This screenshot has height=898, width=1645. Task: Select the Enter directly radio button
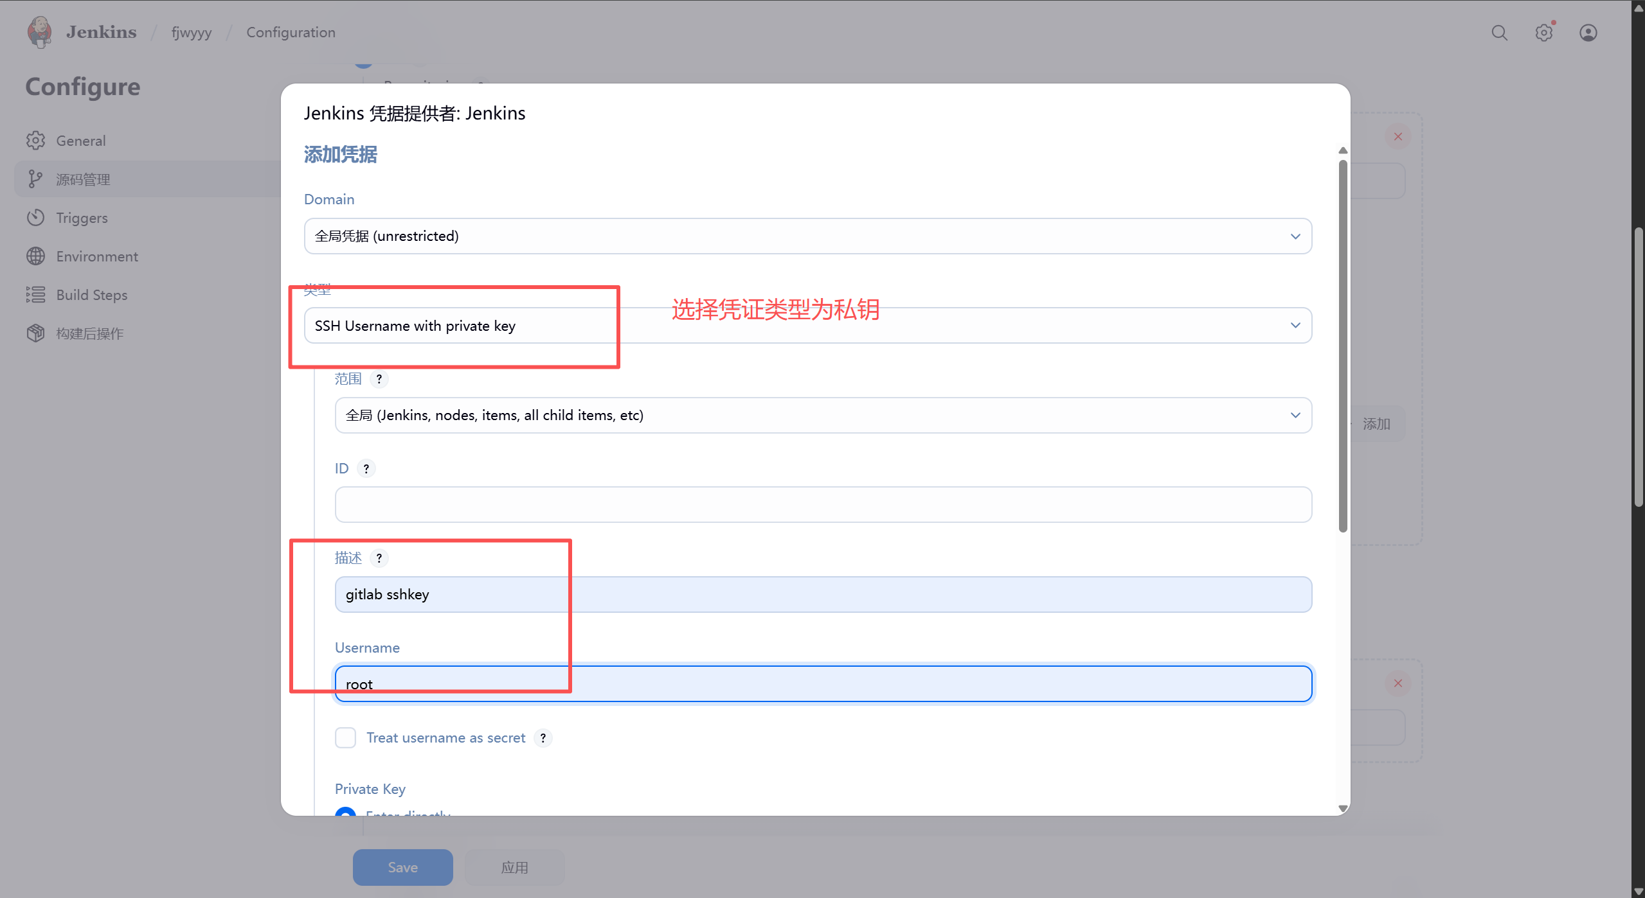tap(346, 812)
